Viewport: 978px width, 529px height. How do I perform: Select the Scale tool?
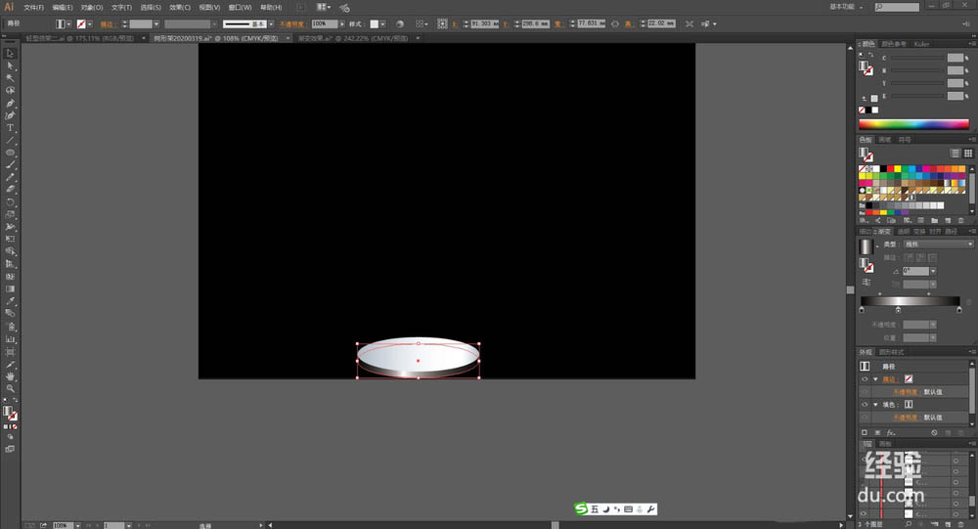coord(10,214)
